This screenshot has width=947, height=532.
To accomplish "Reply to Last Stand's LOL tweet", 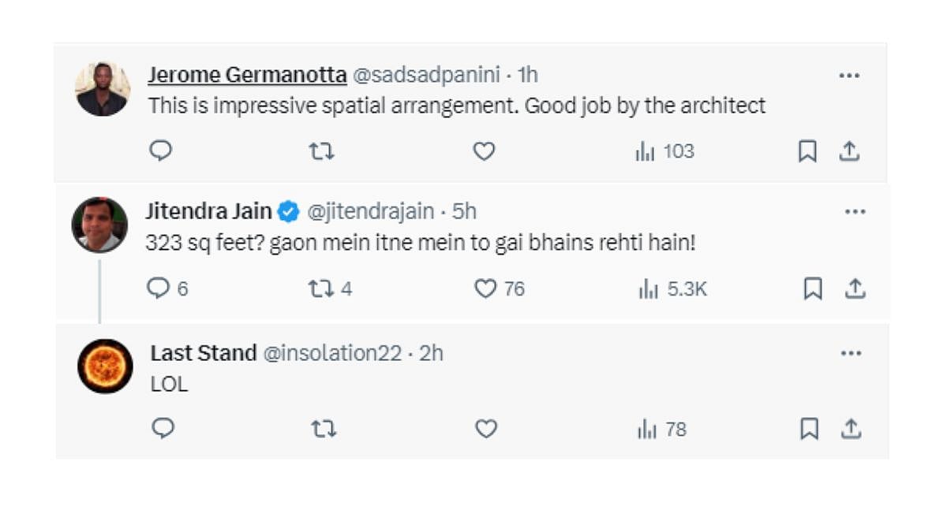I will tap(163, 429).
